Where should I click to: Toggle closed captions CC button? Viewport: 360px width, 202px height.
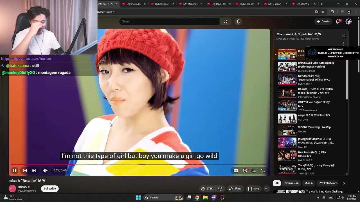pos(236,171)
